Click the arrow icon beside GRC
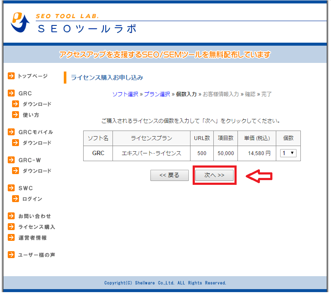This screenshot has width=331, height=296. (x=11, y=93)
